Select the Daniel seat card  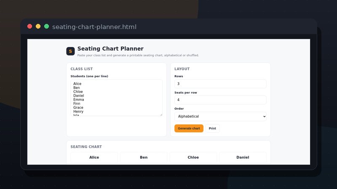243,157
